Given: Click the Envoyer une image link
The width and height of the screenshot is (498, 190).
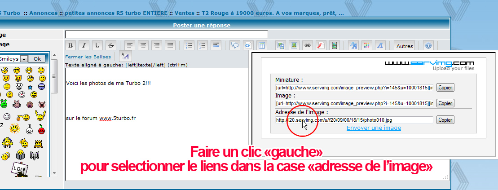Looking at the screenshot, I should click(374, 128).
